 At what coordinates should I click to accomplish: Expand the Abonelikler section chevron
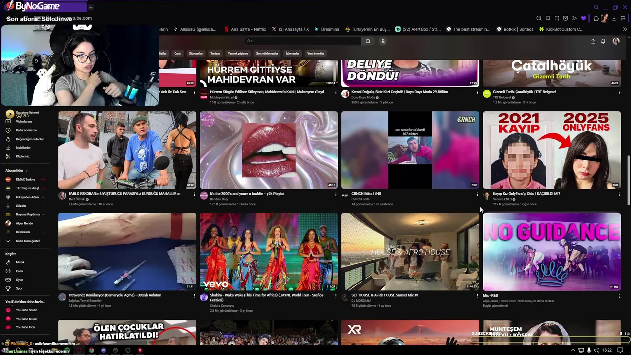(27, 170)
